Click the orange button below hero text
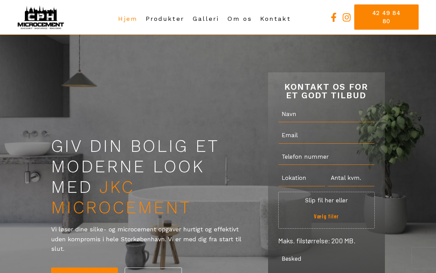 click(84, 270)
